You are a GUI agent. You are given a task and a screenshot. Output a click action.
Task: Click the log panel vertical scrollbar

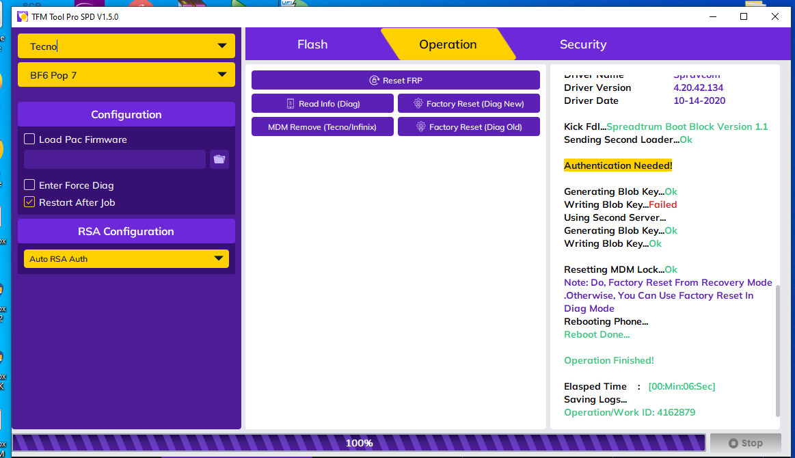pyautogui.click(x=777, y=349)
